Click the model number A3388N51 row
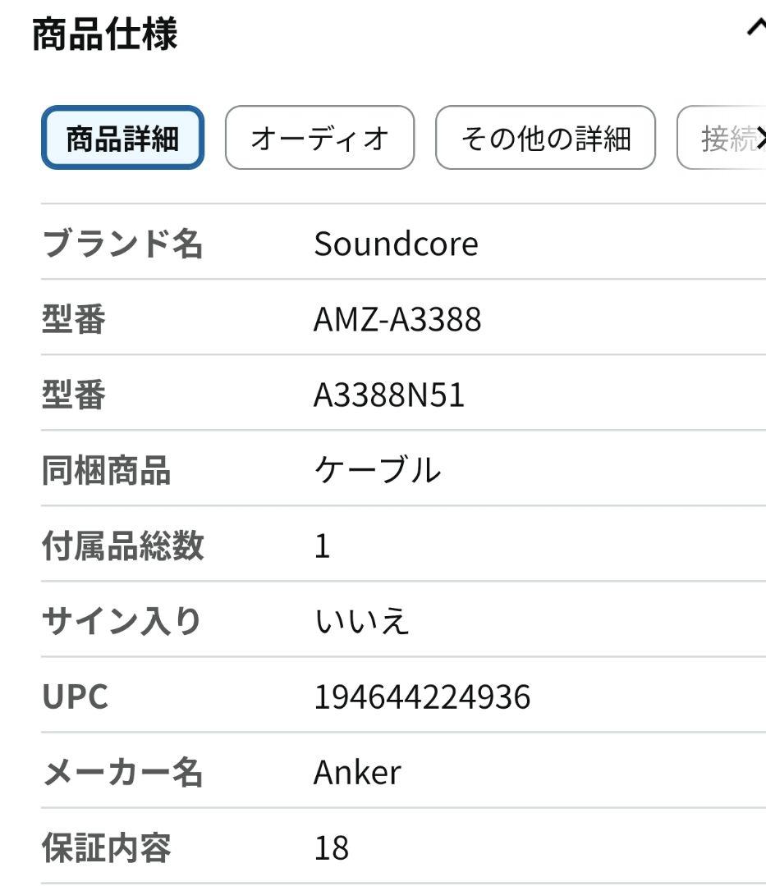The width and height of the screenshot is (766, 886). [x=386, y=394]
